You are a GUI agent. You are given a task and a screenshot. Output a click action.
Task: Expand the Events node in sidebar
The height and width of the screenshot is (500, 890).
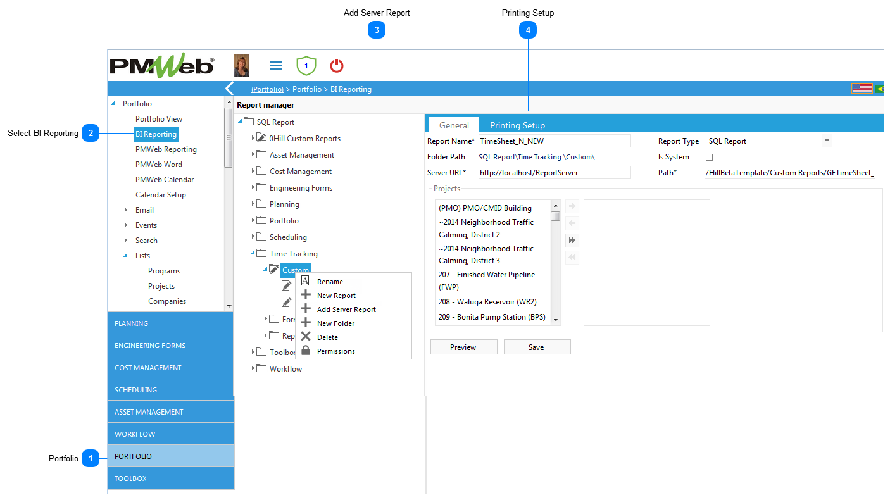(126, 225)
